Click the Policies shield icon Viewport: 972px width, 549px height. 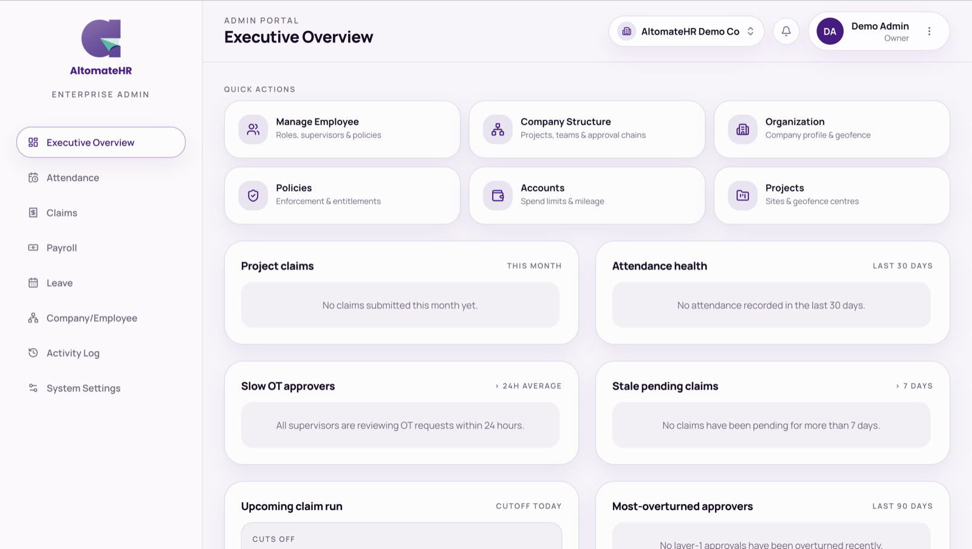[x=253, y=195]
